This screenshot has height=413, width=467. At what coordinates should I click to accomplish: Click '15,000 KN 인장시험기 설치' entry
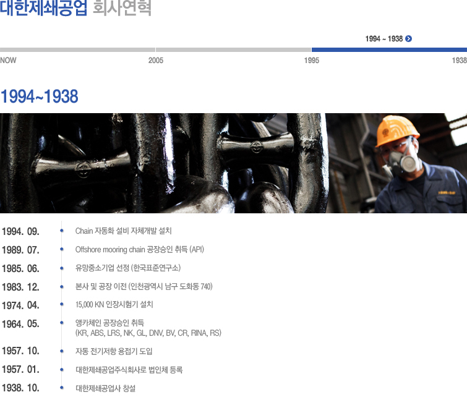114,304
